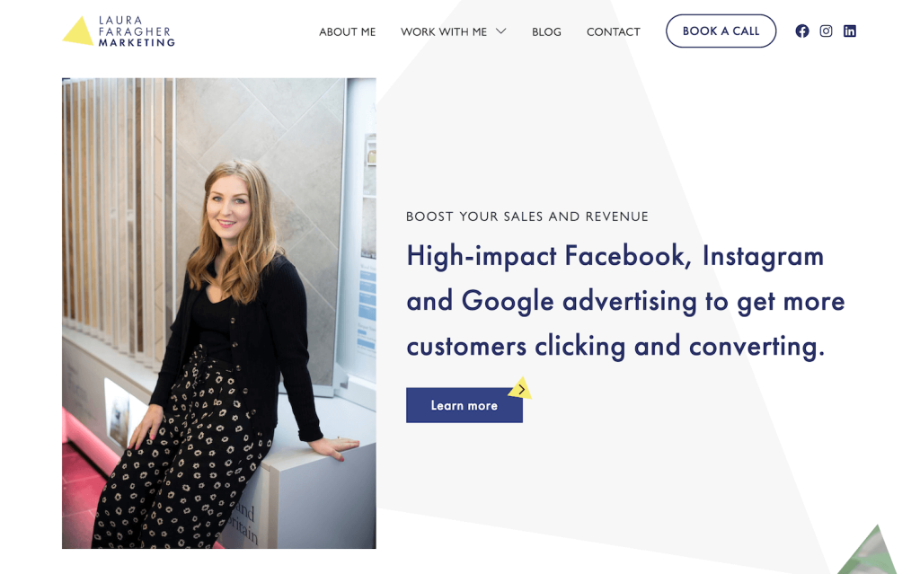This screenshot has width=920, height=574.
Task: Open the Facebook profile icon
Action: [x=802, y=31]
